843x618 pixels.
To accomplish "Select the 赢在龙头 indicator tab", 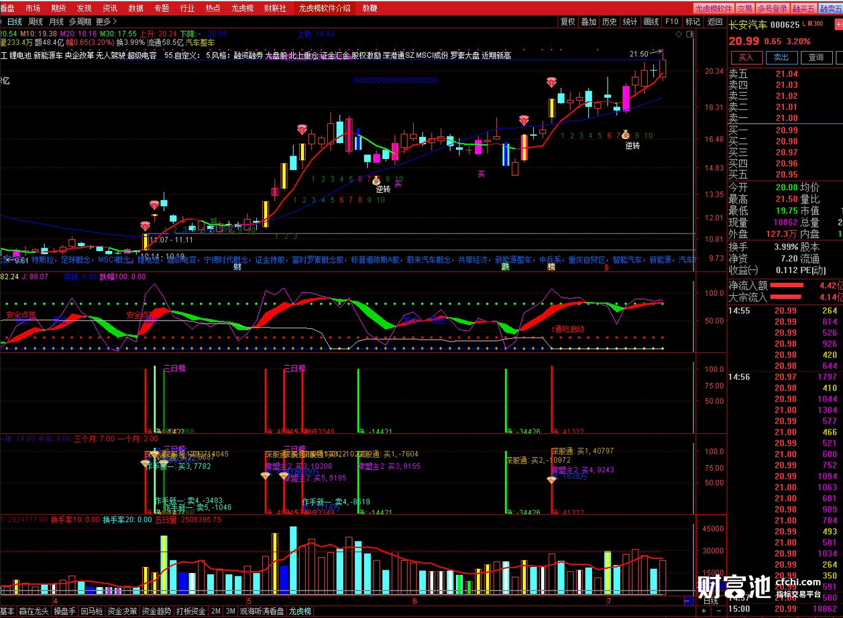I will click(x=33, y=611).
